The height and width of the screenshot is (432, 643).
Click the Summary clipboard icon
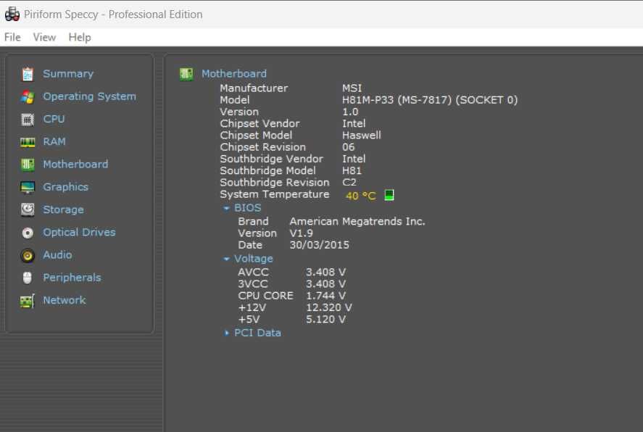(28, 74)
